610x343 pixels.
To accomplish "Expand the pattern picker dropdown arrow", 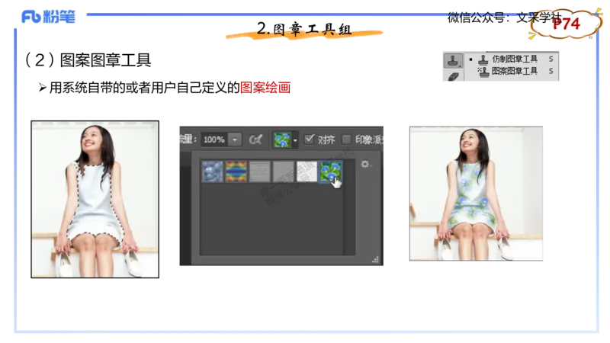I will click(295, 140).
